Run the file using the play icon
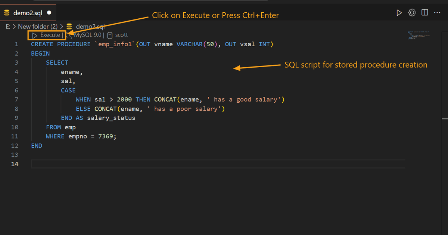 click(399, 12)
